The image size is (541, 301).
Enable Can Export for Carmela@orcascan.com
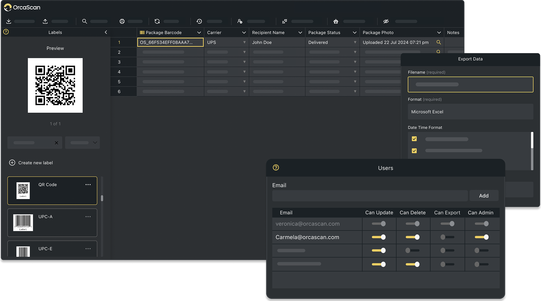tap(447, 237)
